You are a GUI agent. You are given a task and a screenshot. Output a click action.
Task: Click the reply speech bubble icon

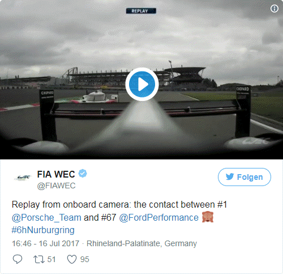(x=18, y=259)
